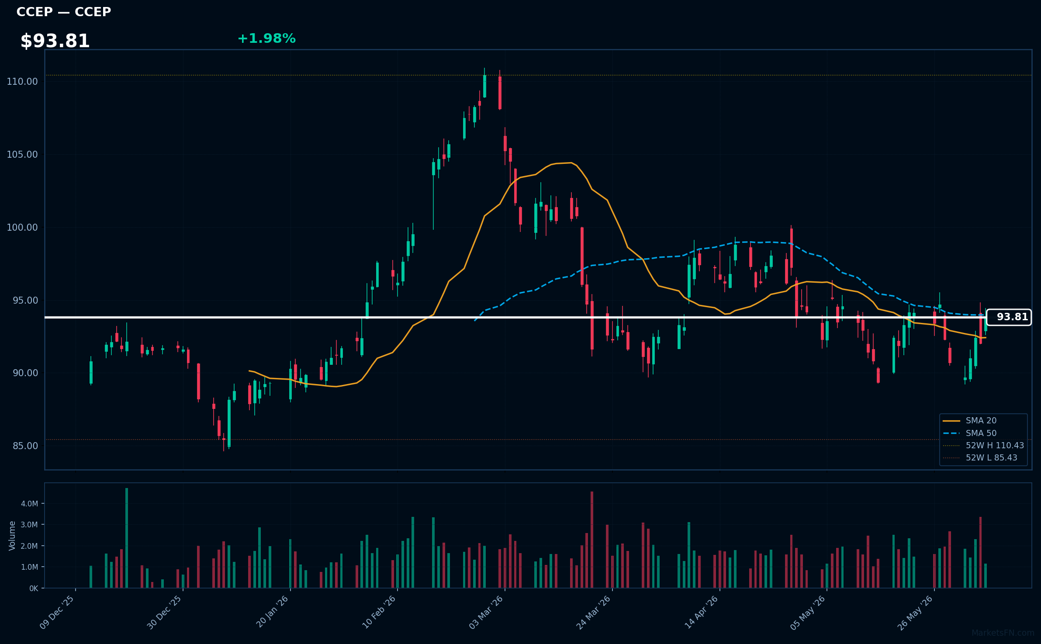Click the Volume axis title

point(12,536)
